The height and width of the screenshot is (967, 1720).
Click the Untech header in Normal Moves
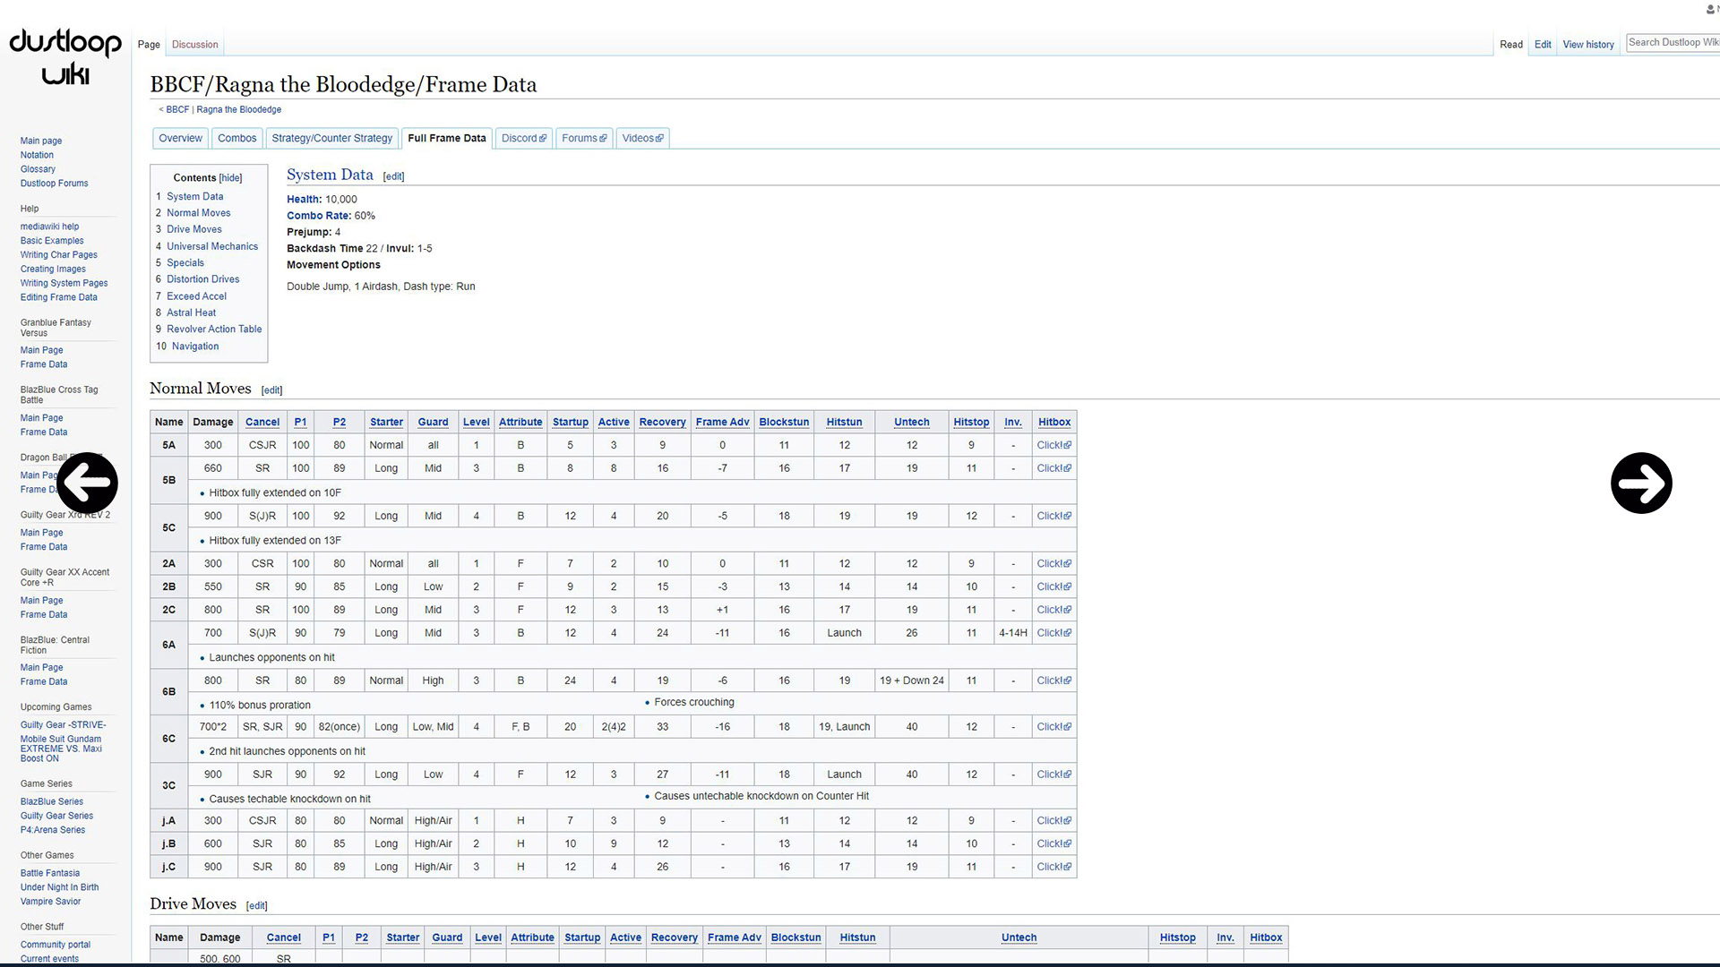click(x=912, y=422)
